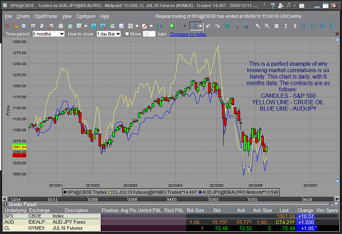Click the right scroll arrow on timeline bar
This screenshot has height=234, width=342.
(337, 199)
